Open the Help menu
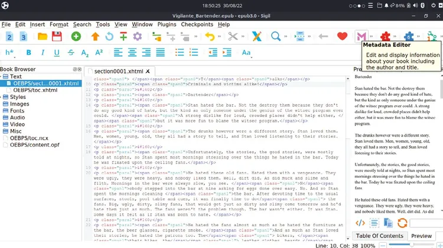443x248 pixels. pos(224,25)
